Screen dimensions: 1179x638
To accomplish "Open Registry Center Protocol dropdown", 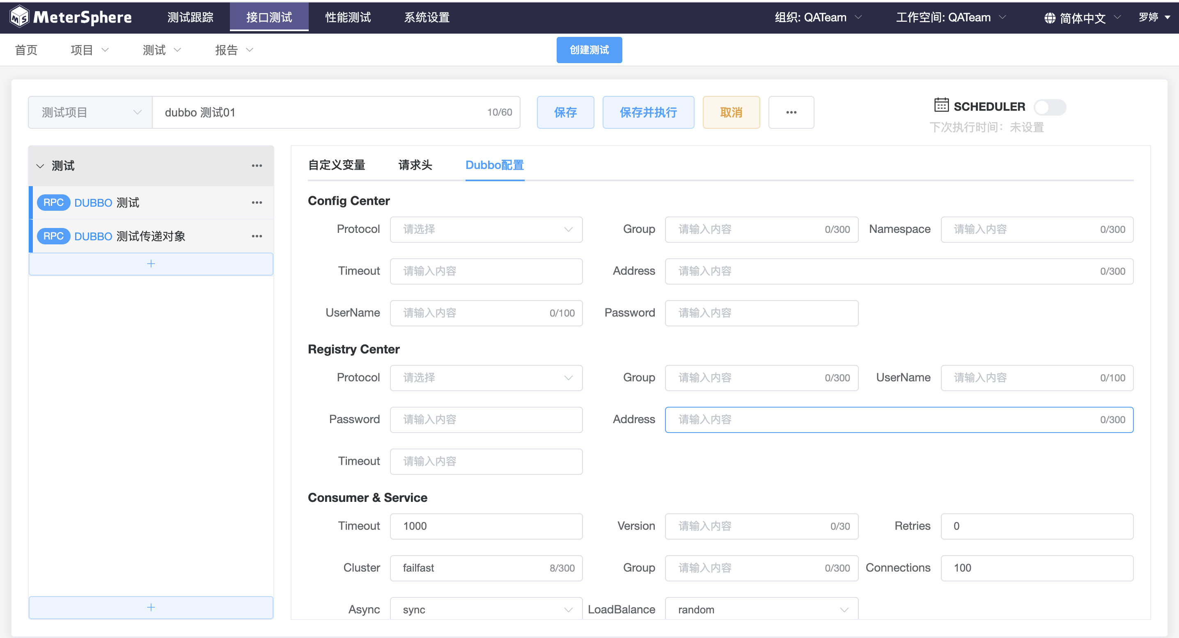I will click(x=486, y=378).
